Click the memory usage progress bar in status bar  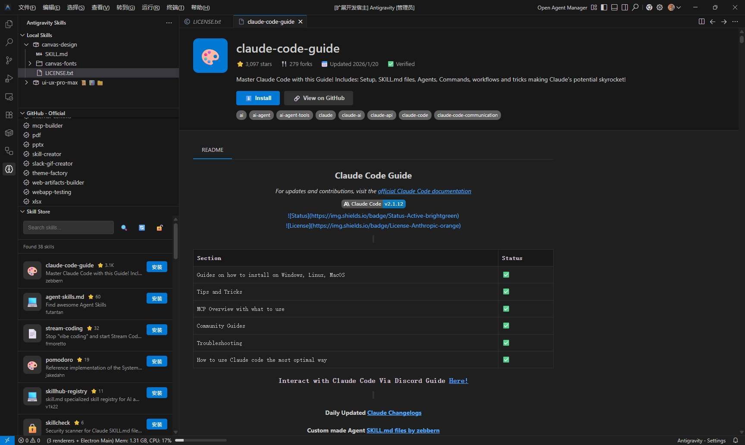coord(201,440)
